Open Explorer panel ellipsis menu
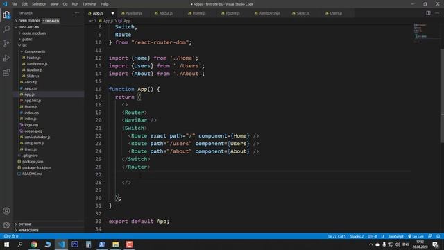This screenshot has width=444, height=250. click(x=77, y=13)
